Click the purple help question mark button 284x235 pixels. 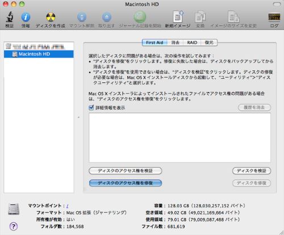[x=14, y=226]
